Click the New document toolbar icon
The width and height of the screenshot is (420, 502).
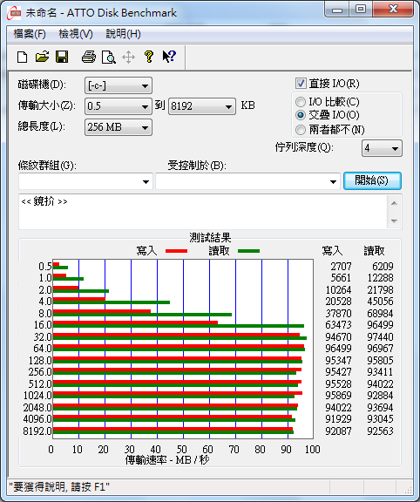(22, 58)
